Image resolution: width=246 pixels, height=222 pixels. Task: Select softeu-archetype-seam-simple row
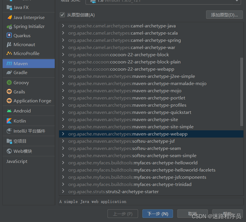coord(151,156)
